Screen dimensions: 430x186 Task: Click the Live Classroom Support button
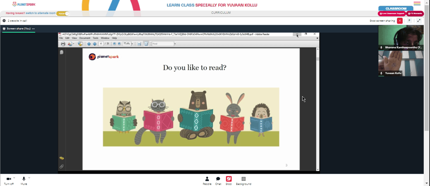(392, 13)
